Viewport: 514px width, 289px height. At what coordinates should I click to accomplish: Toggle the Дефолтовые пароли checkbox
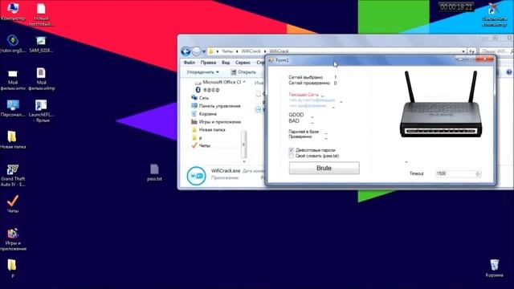point(291,150)
